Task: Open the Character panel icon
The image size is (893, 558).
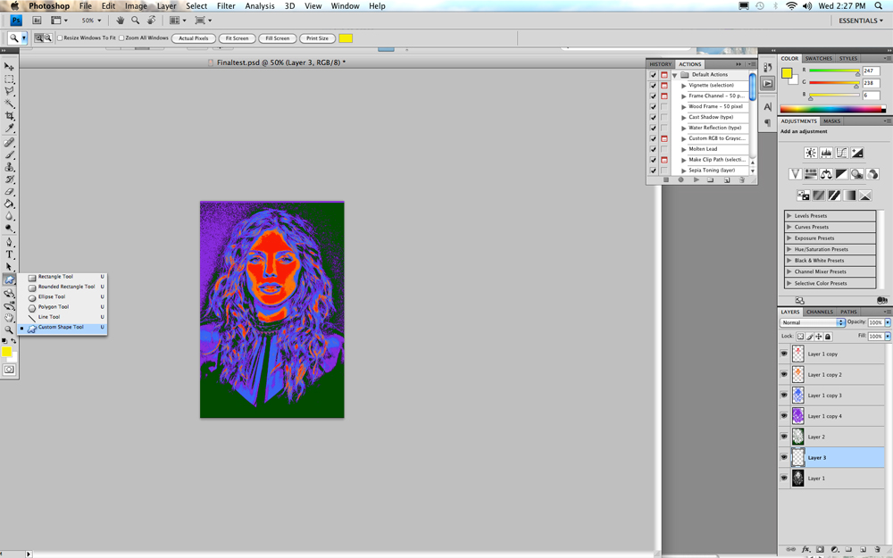Action: click(768, 107)
